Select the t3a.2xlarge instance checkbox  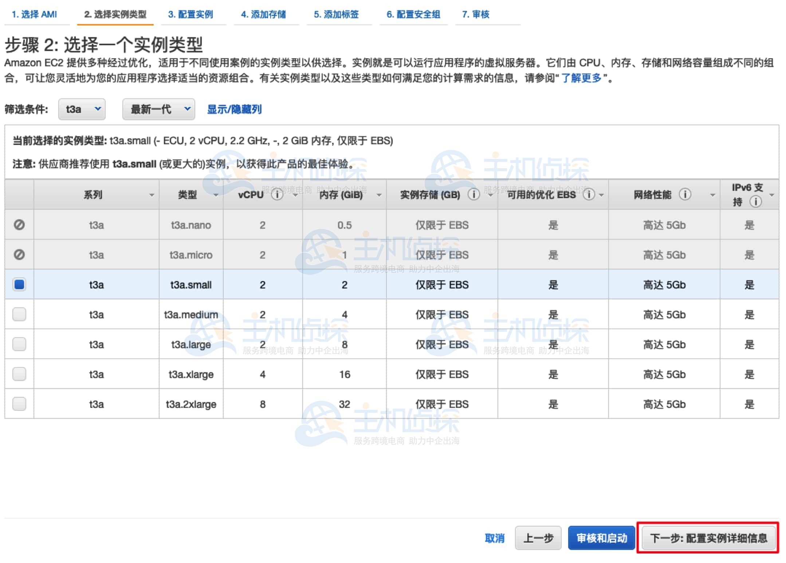tap(19, 403)
